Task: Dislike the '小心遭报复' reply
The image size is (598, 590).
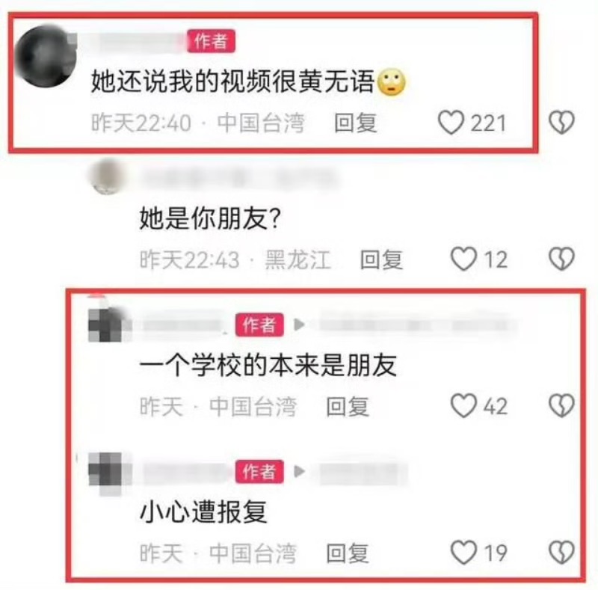Action: 561,552
